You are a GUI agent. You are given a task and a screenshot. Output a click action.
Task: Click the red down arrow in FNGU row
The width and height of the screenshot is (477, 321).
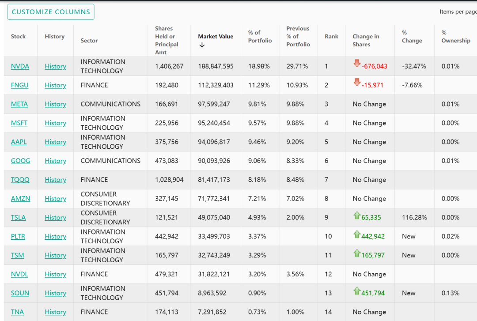pos(357,83)
